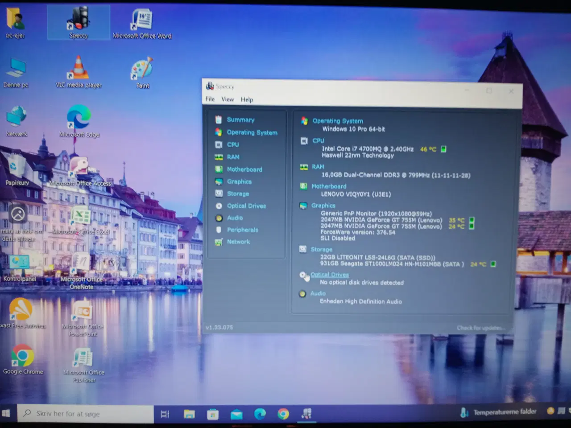Click the Operating System heading link in summary
Image resolution: width=571 pixels, height=428 pixels.
pyautogui.click(x=338, y=121)
